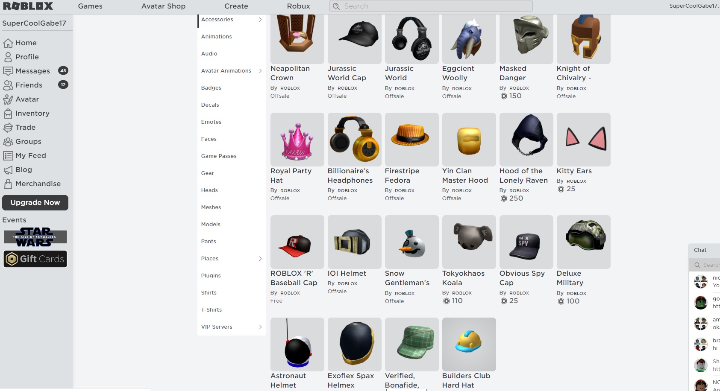Click the Builders Club Hard Hat thumbnail
This screenshot has width=720, height=391.
point(469,344)
